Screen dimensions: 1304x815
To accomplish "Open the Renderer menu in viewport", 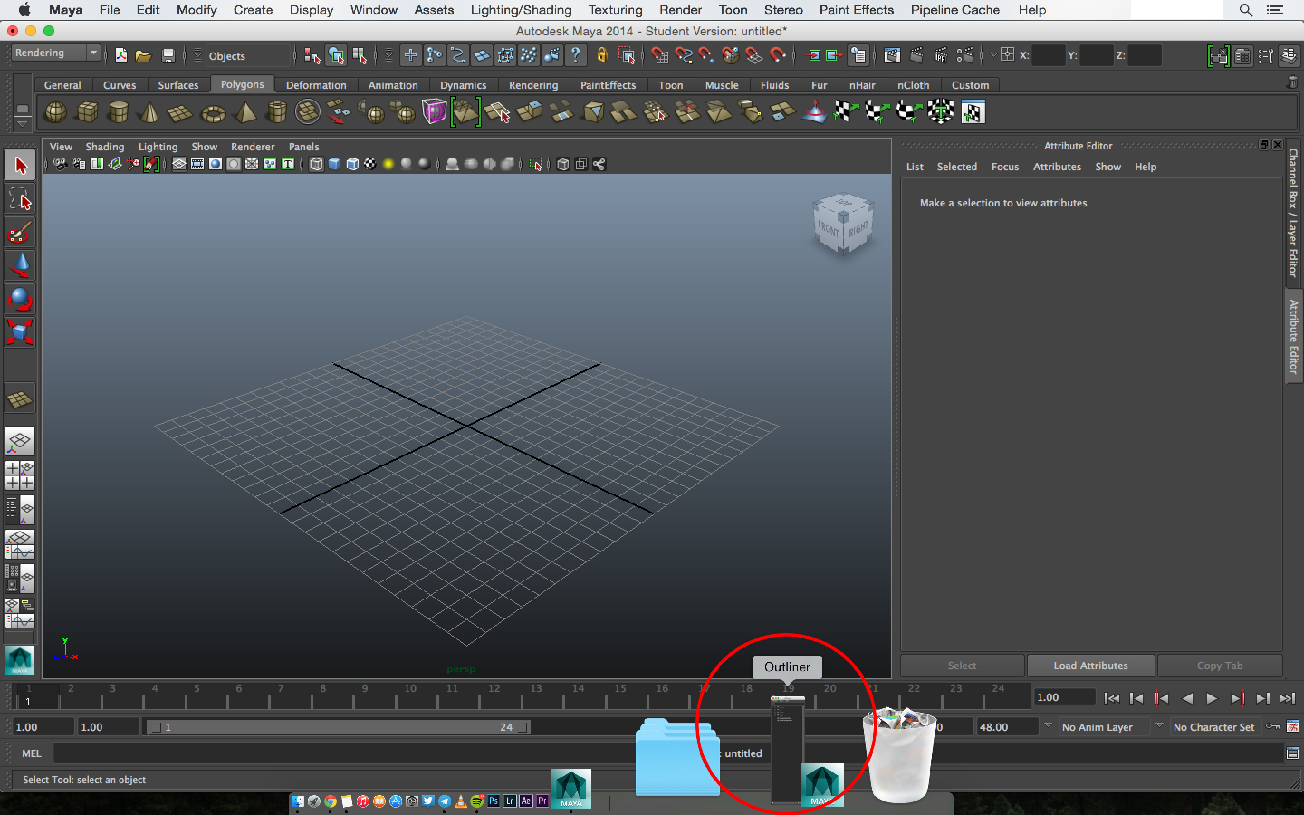I will pos(253,147).
